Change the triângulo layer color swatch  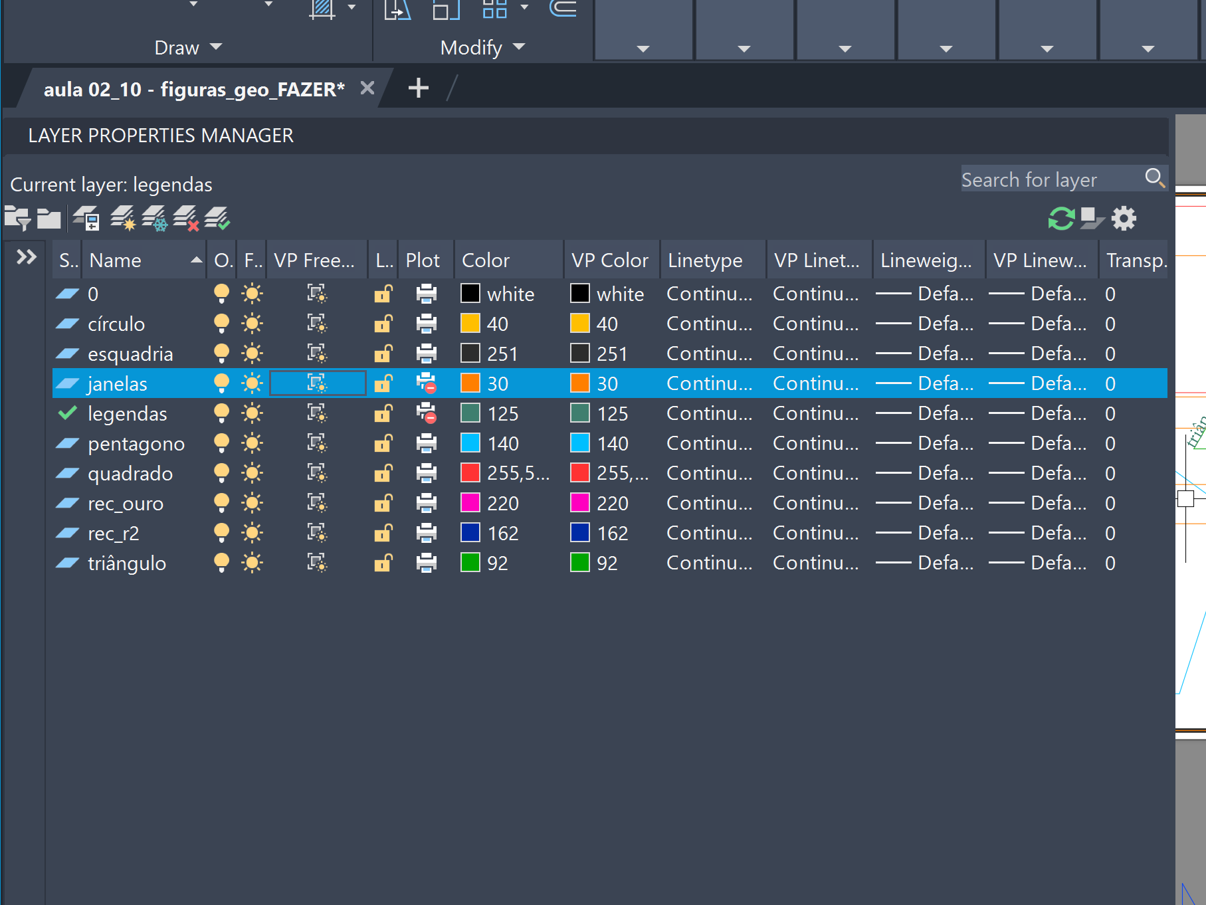click(470, 563)
